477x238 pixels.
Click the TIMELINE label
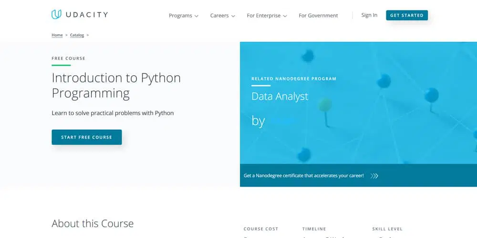(x=314, y=229)
